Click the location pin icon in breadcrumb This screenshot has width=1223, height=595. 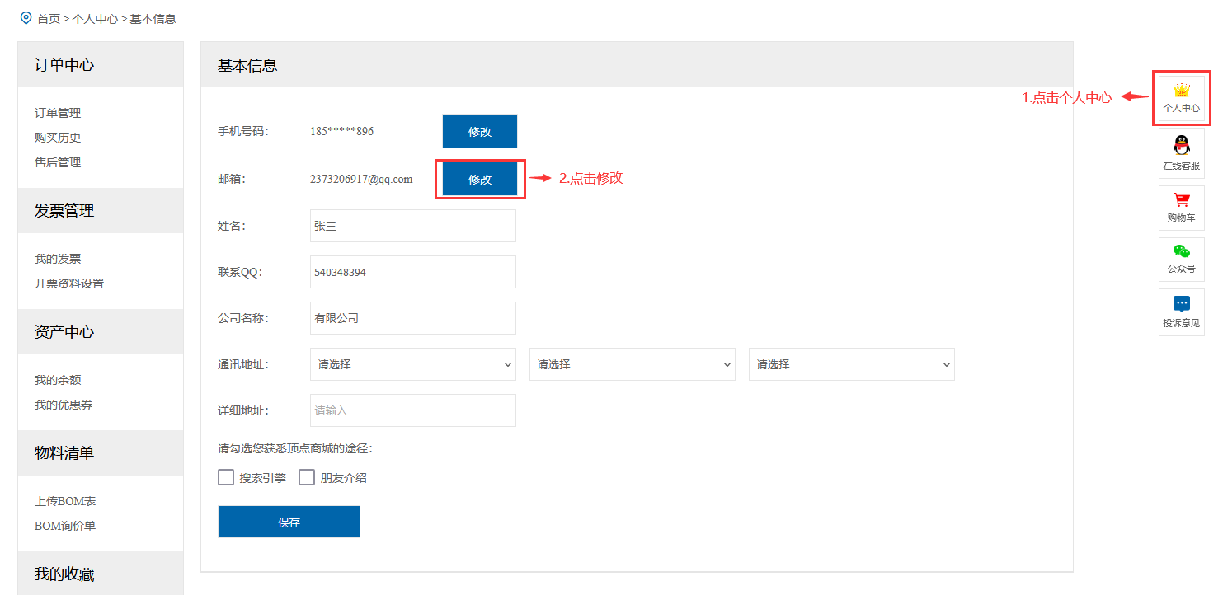point(26,17)
